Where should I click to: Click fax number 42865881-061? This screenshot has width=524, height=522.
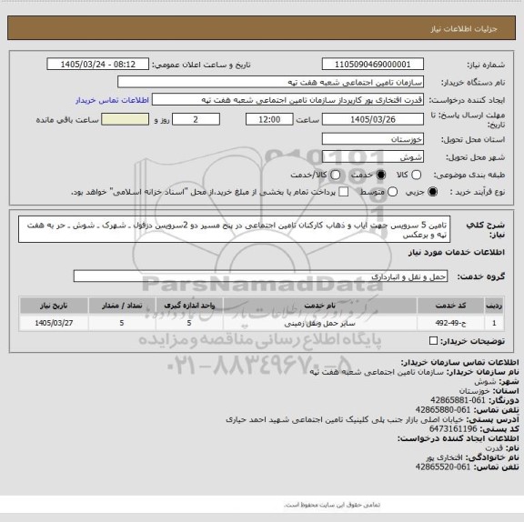[458, 400]
